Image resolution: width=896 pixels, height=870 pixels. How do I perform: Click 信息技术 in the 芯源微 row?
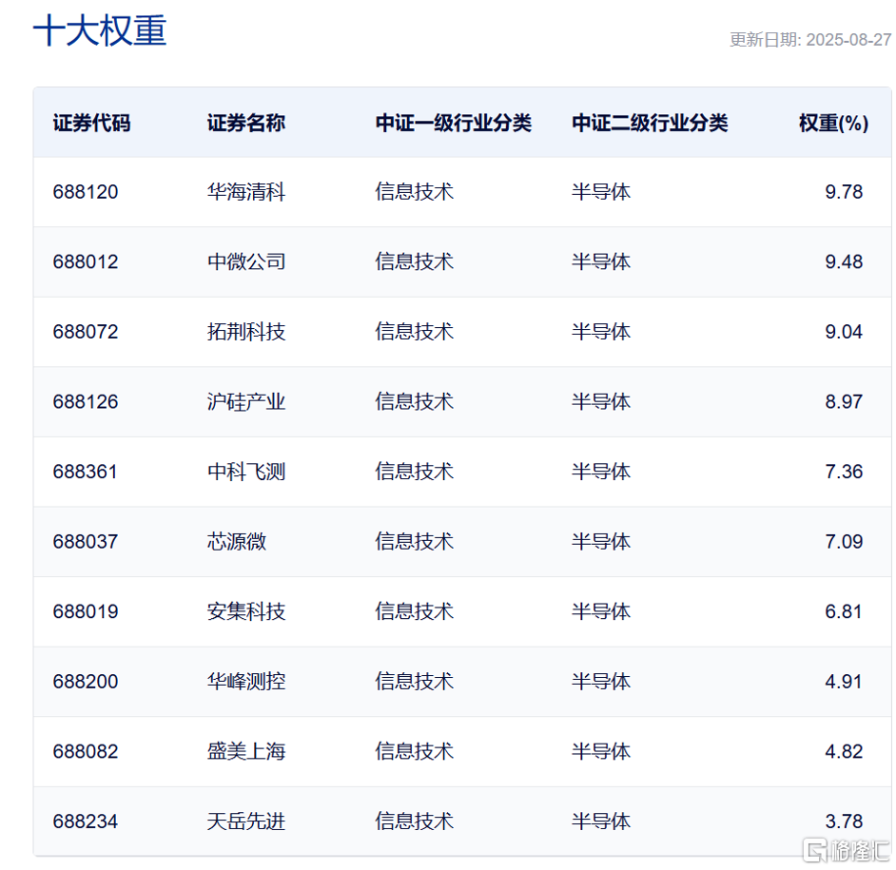coord(415,542)
